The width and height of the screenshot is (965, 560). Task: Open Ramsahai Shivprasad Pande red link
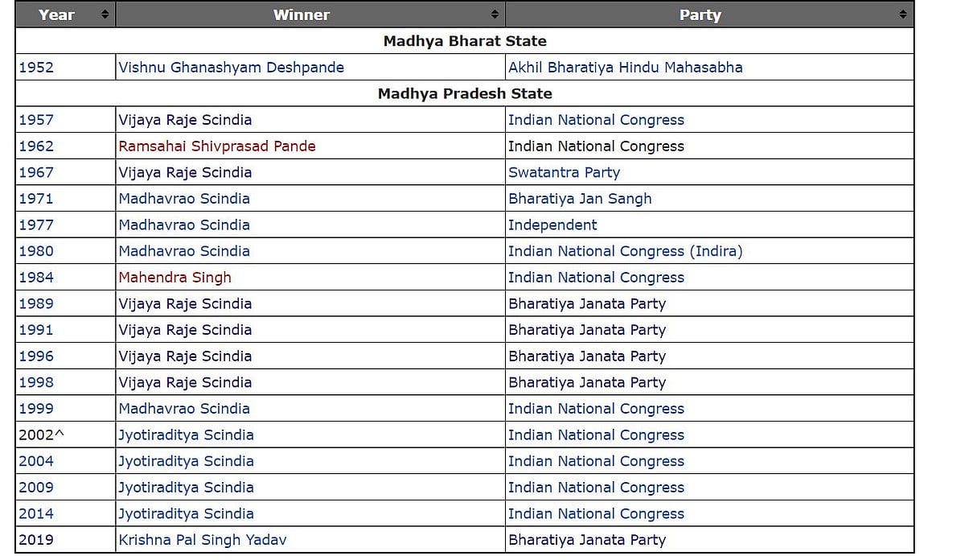click(216, 146)
